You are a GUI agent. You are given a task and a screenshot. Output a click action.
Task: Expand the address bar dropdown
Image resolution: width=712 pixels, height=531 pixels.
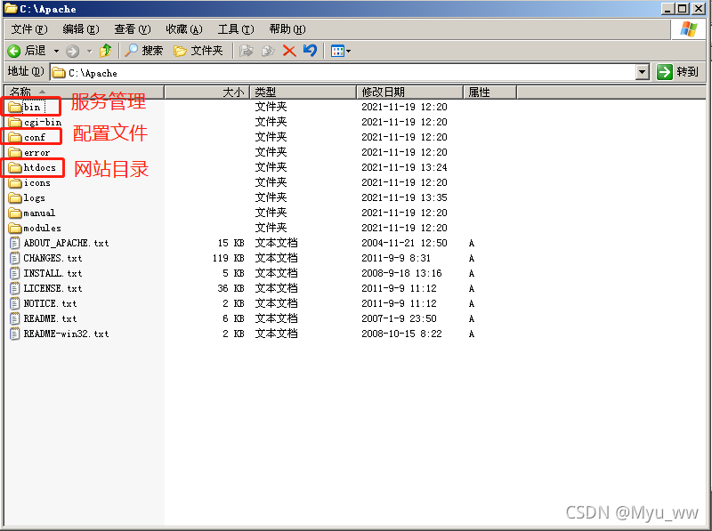click(x=642, y=72)
